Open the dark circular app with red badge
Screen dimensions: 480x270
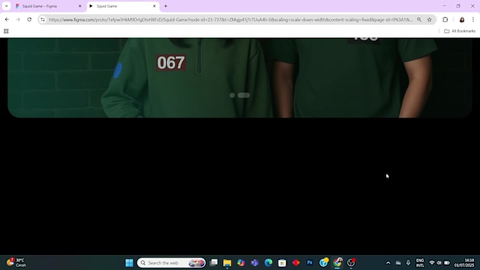pyautogui.click(x=351, y=262)
